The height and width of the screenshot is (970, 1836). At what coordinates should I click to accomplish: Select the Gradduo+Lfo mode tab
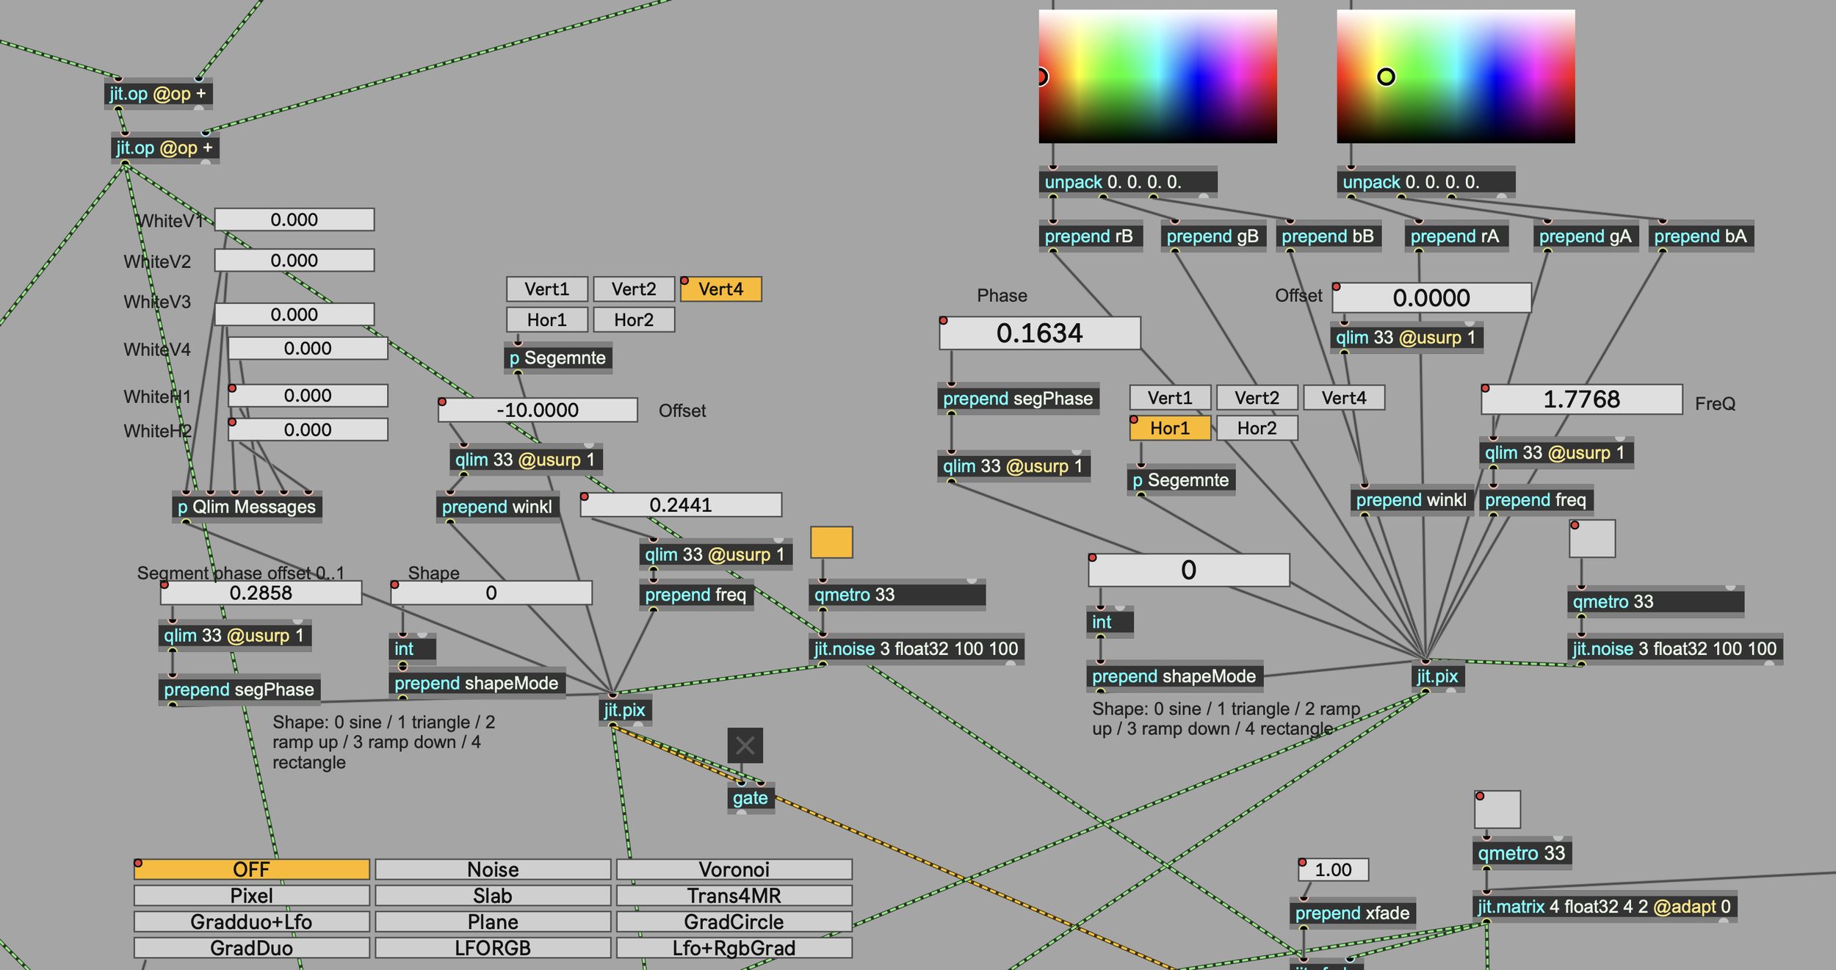click(251, 922)
